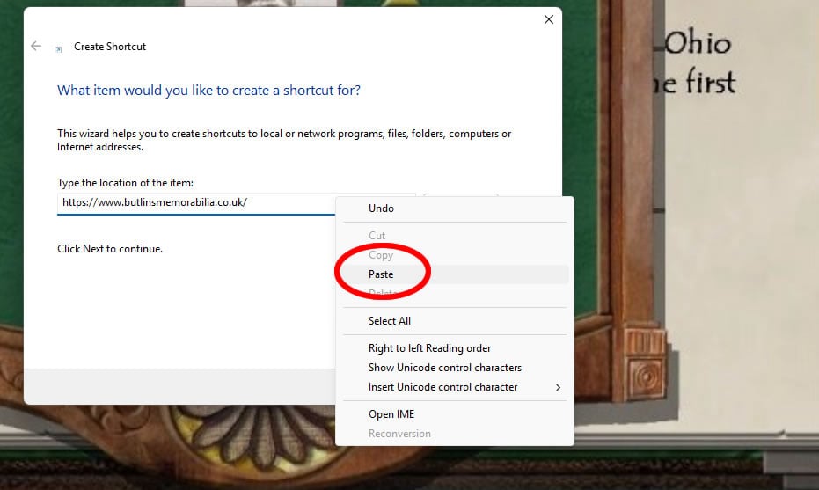The width and height of the screenshot is (819, 490).
Task: Click the partly covered Delete menu entry
Action: pyautogui.click(x=383, y=294)
